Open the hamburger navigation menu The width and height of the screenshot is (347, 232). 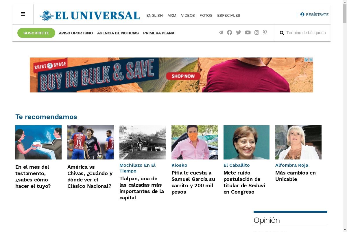(x=23, y=14)
